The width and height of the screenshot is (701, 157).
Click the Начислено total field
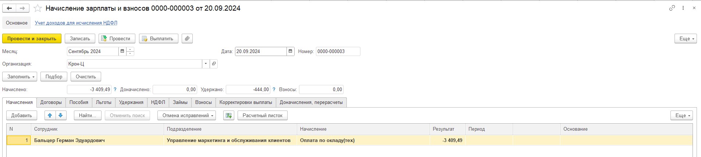pyautogui.click(x=89, y=89)
